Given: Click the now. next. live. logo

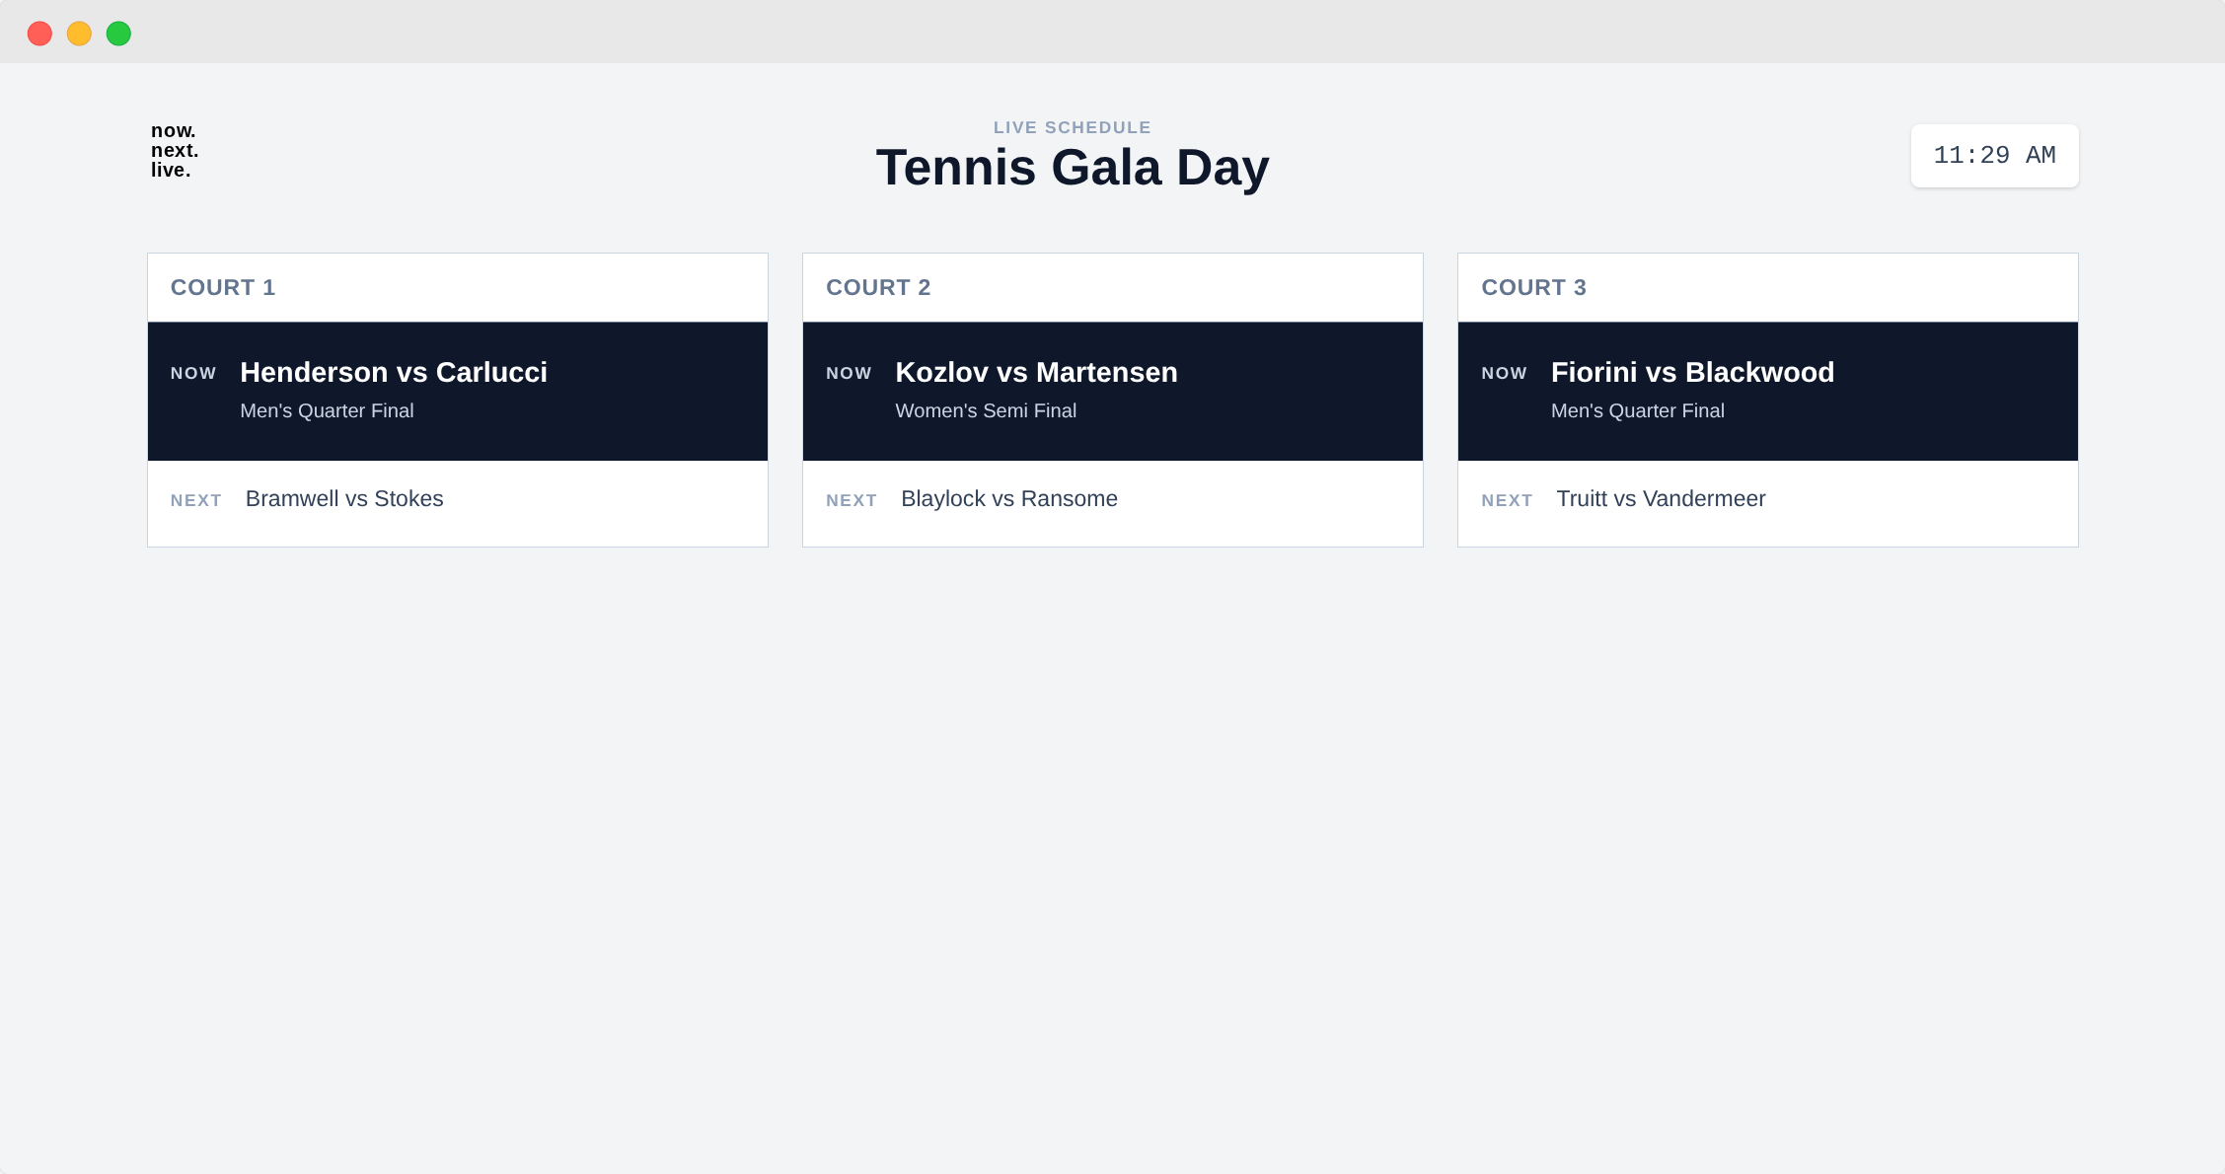Looking at the screenshot, I should click(175, 151).
